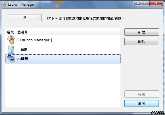Minimize the Launch Manager window
Screen dimensions: 165x115
[x=138, y=3]
